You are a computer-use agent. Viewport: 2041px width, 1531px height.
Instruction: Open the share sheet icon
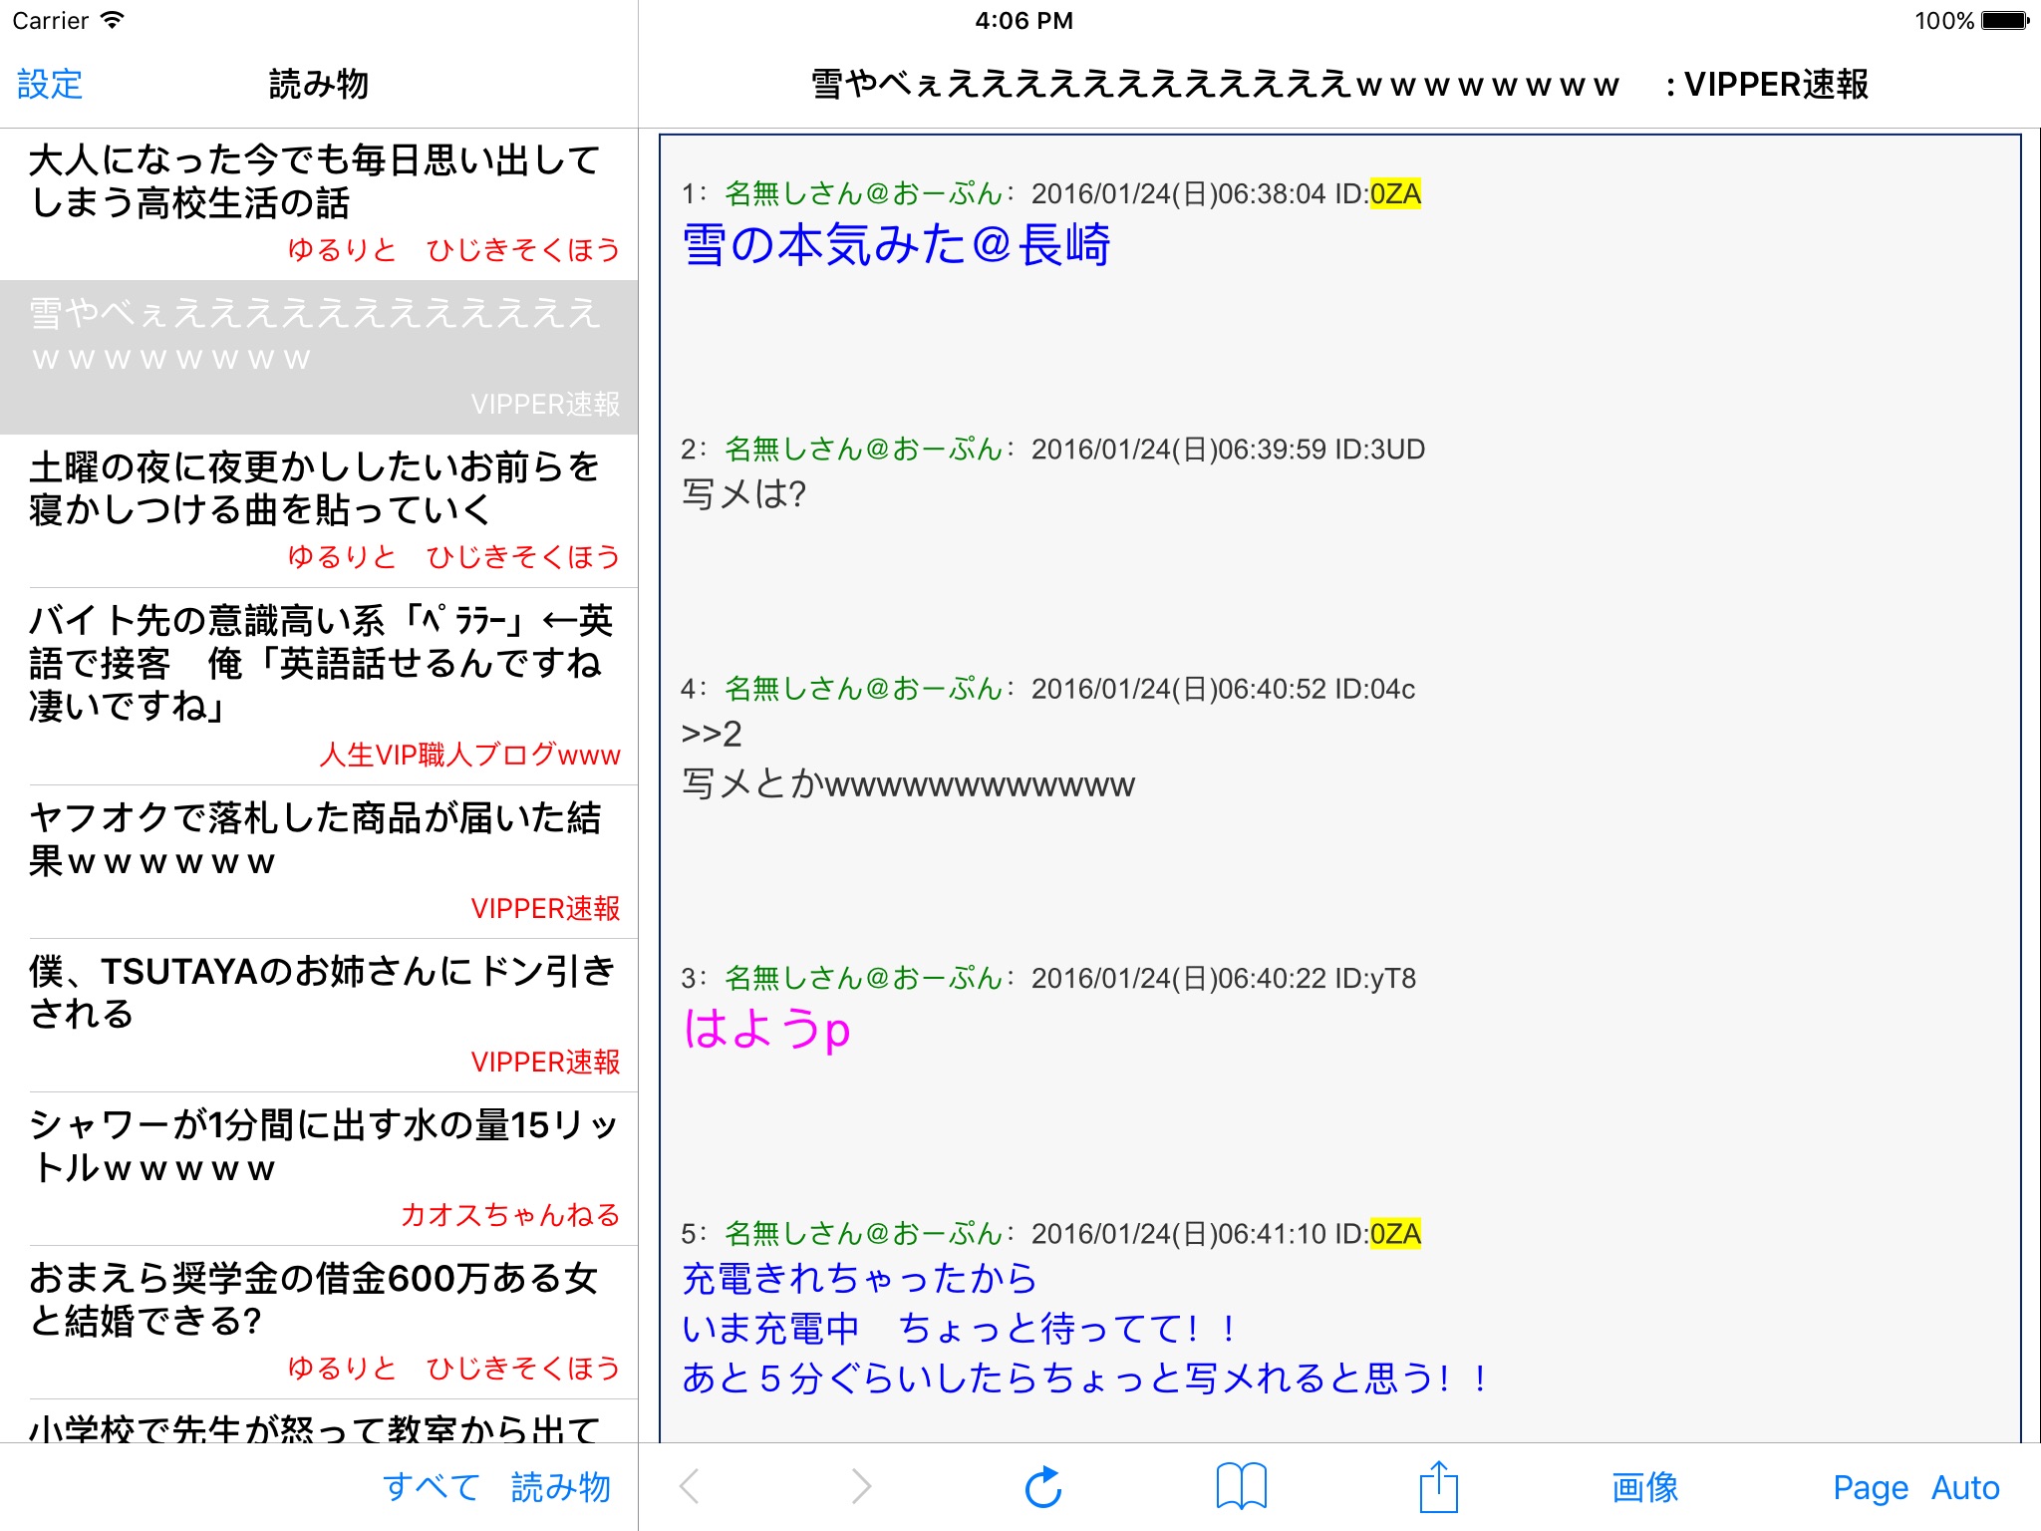1438,1486
